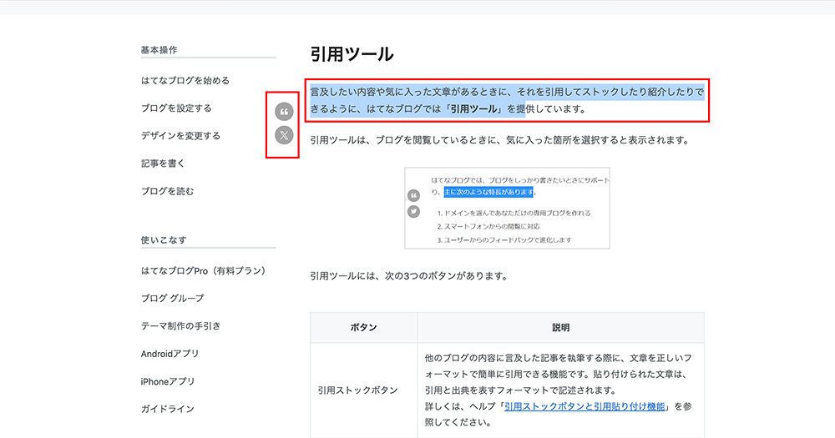835x438 pixels.
Task: Click the 基本操作 section heading
Action: pyautogui.click(x=159, y=50)
